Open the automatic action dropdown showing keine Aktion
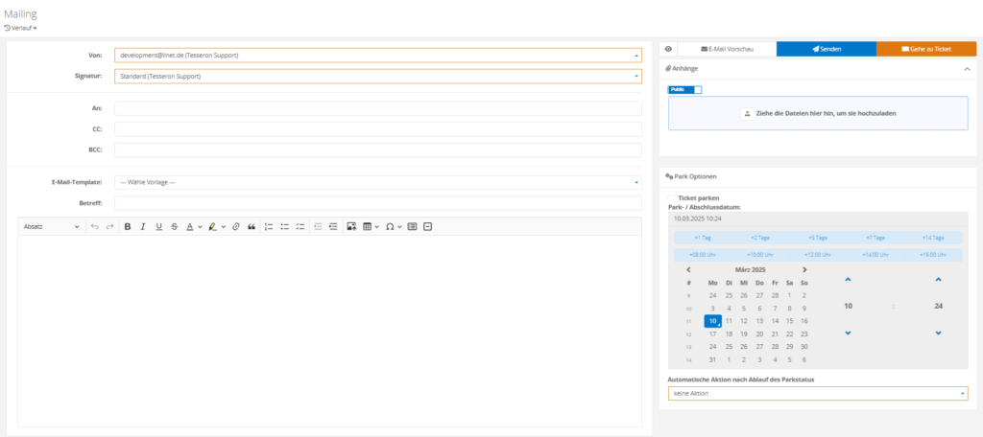The width and height of the screenshot is (983, 437). [817, 393]
